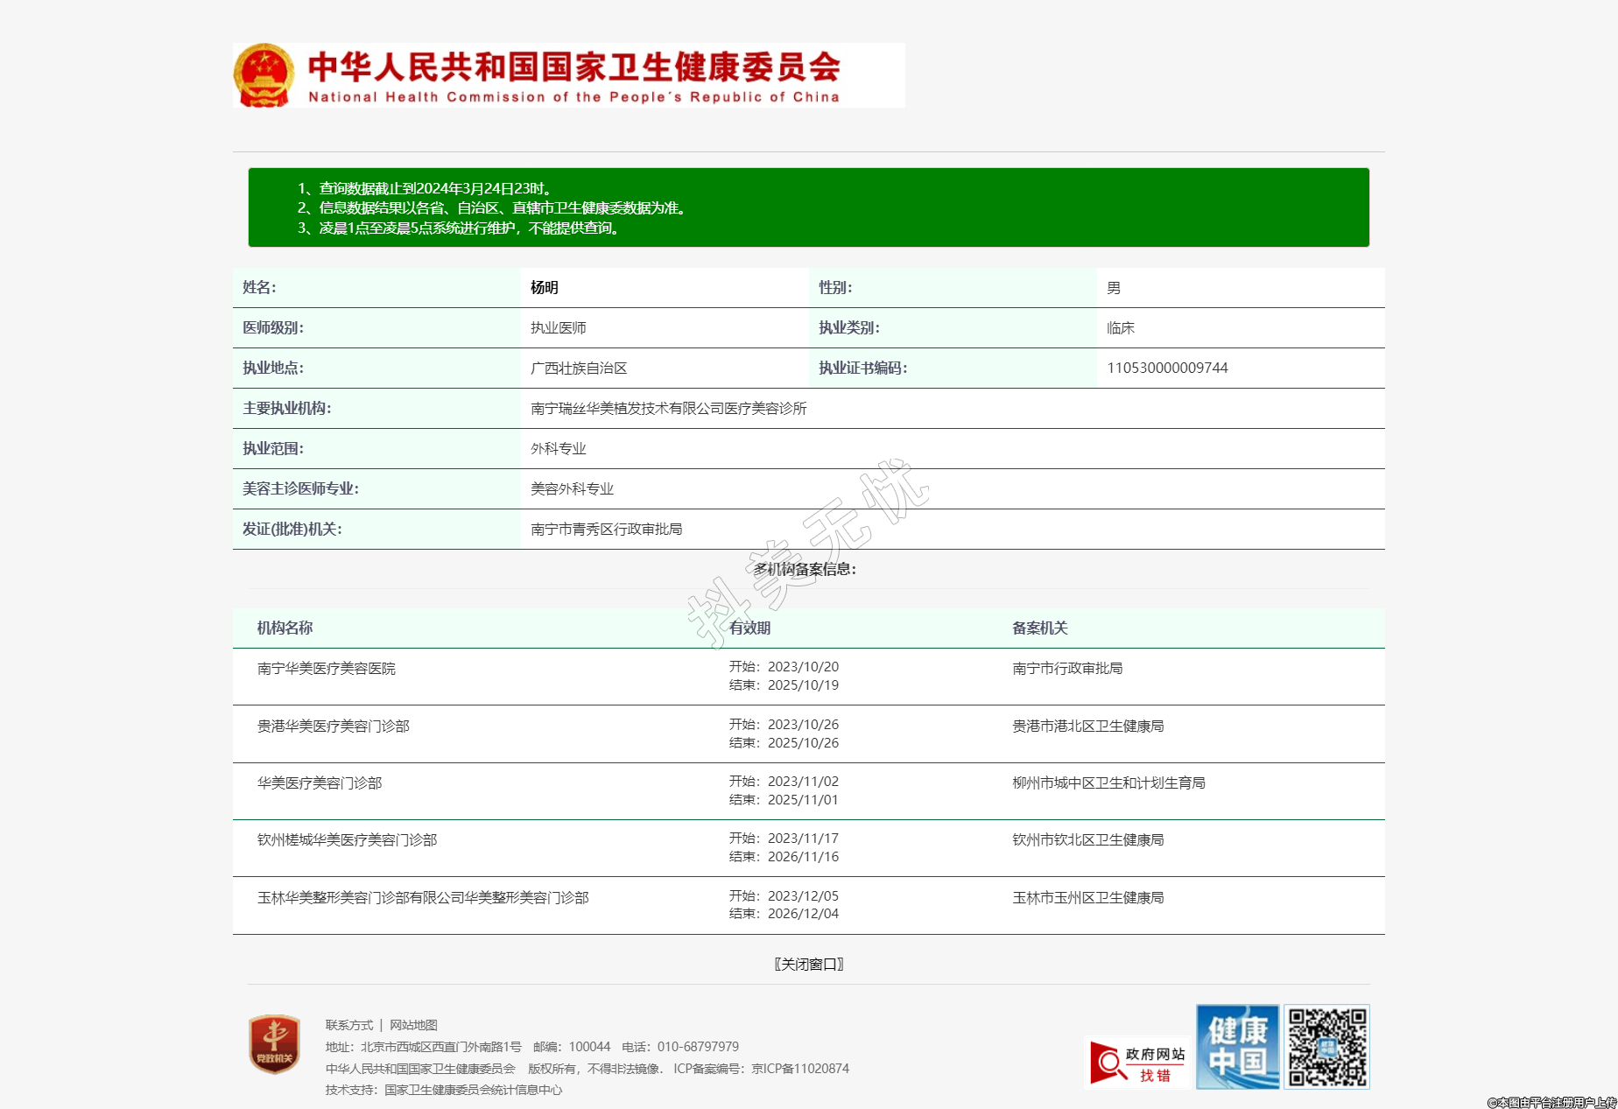Select the 有效期 column header

point(749,628)
